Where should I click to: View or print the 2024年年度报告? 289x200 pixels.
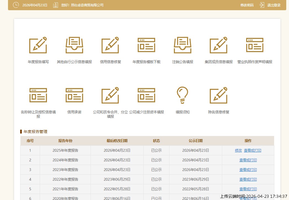click(248, 160)
